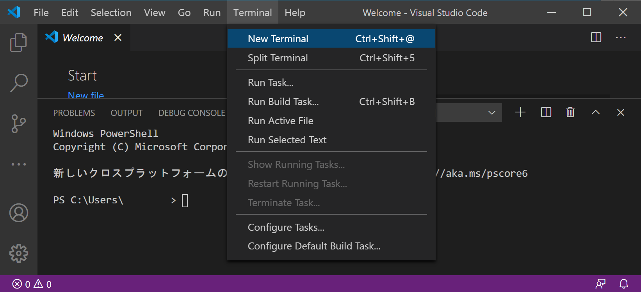
Task: Open the Manage gear icon
Action: (x=18, y=253)
